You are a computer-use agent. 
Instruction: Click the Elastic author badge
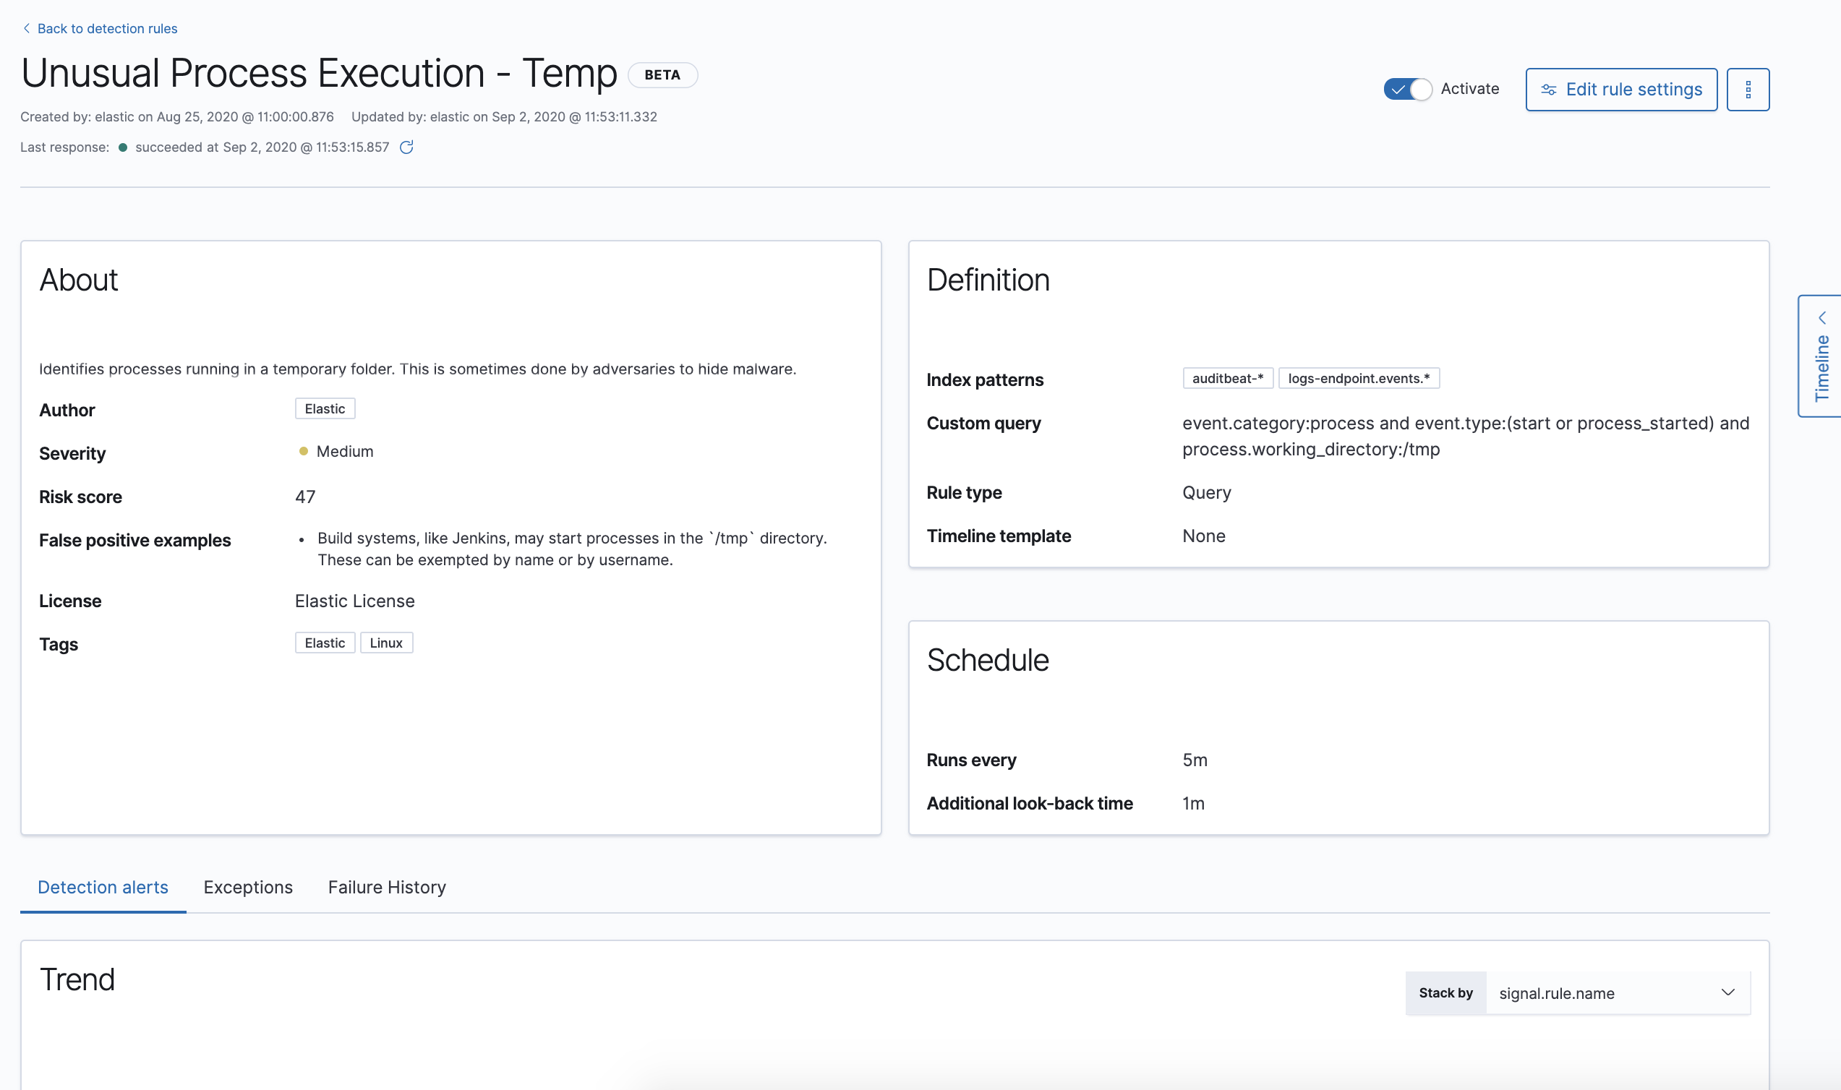[324, 408]
